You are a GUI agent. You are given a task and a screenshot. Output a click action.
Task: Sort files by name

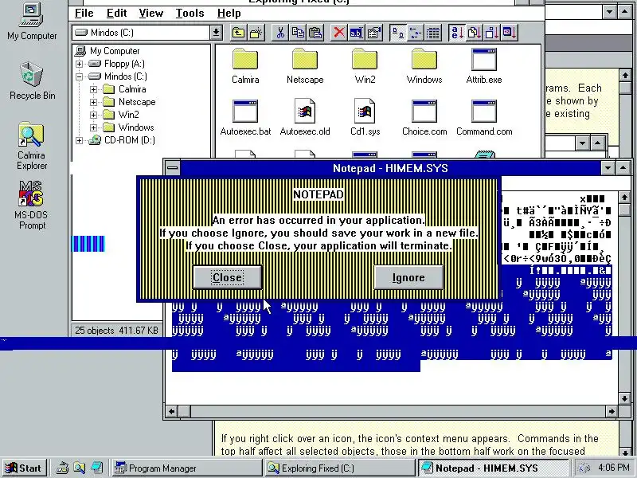457,33
